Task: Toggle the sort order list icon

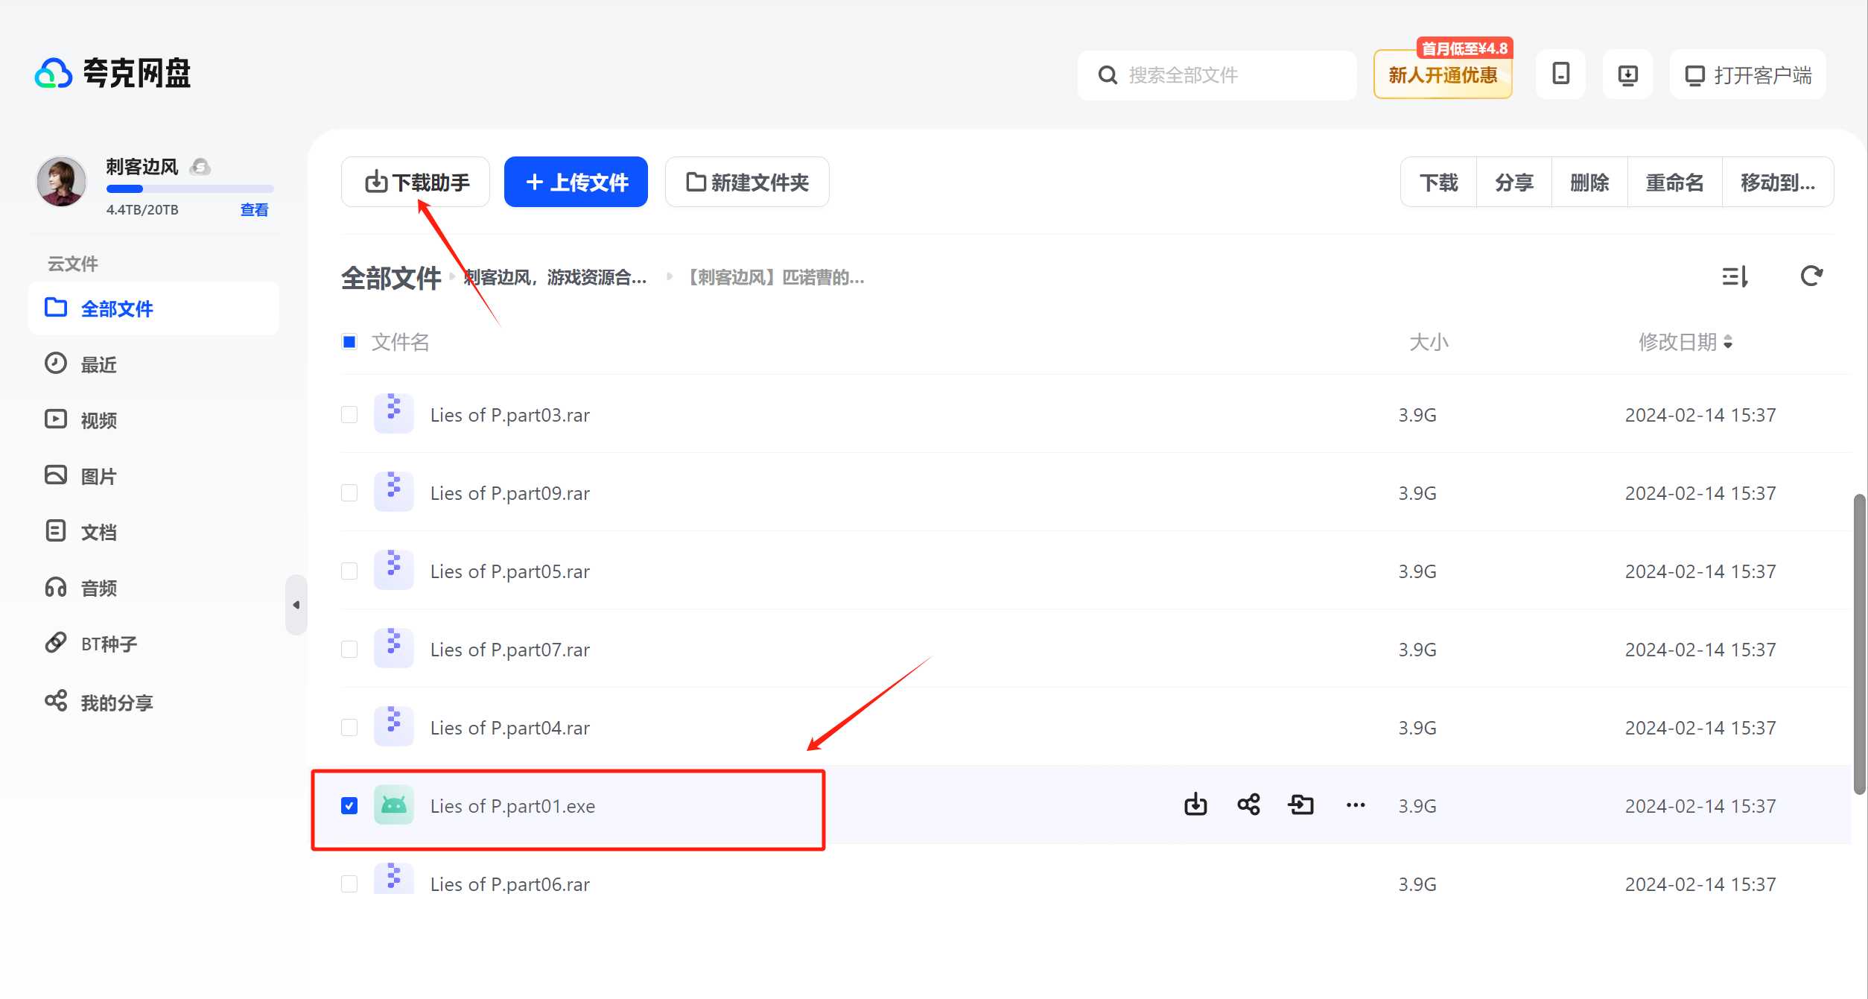Action: (1735, 276)
